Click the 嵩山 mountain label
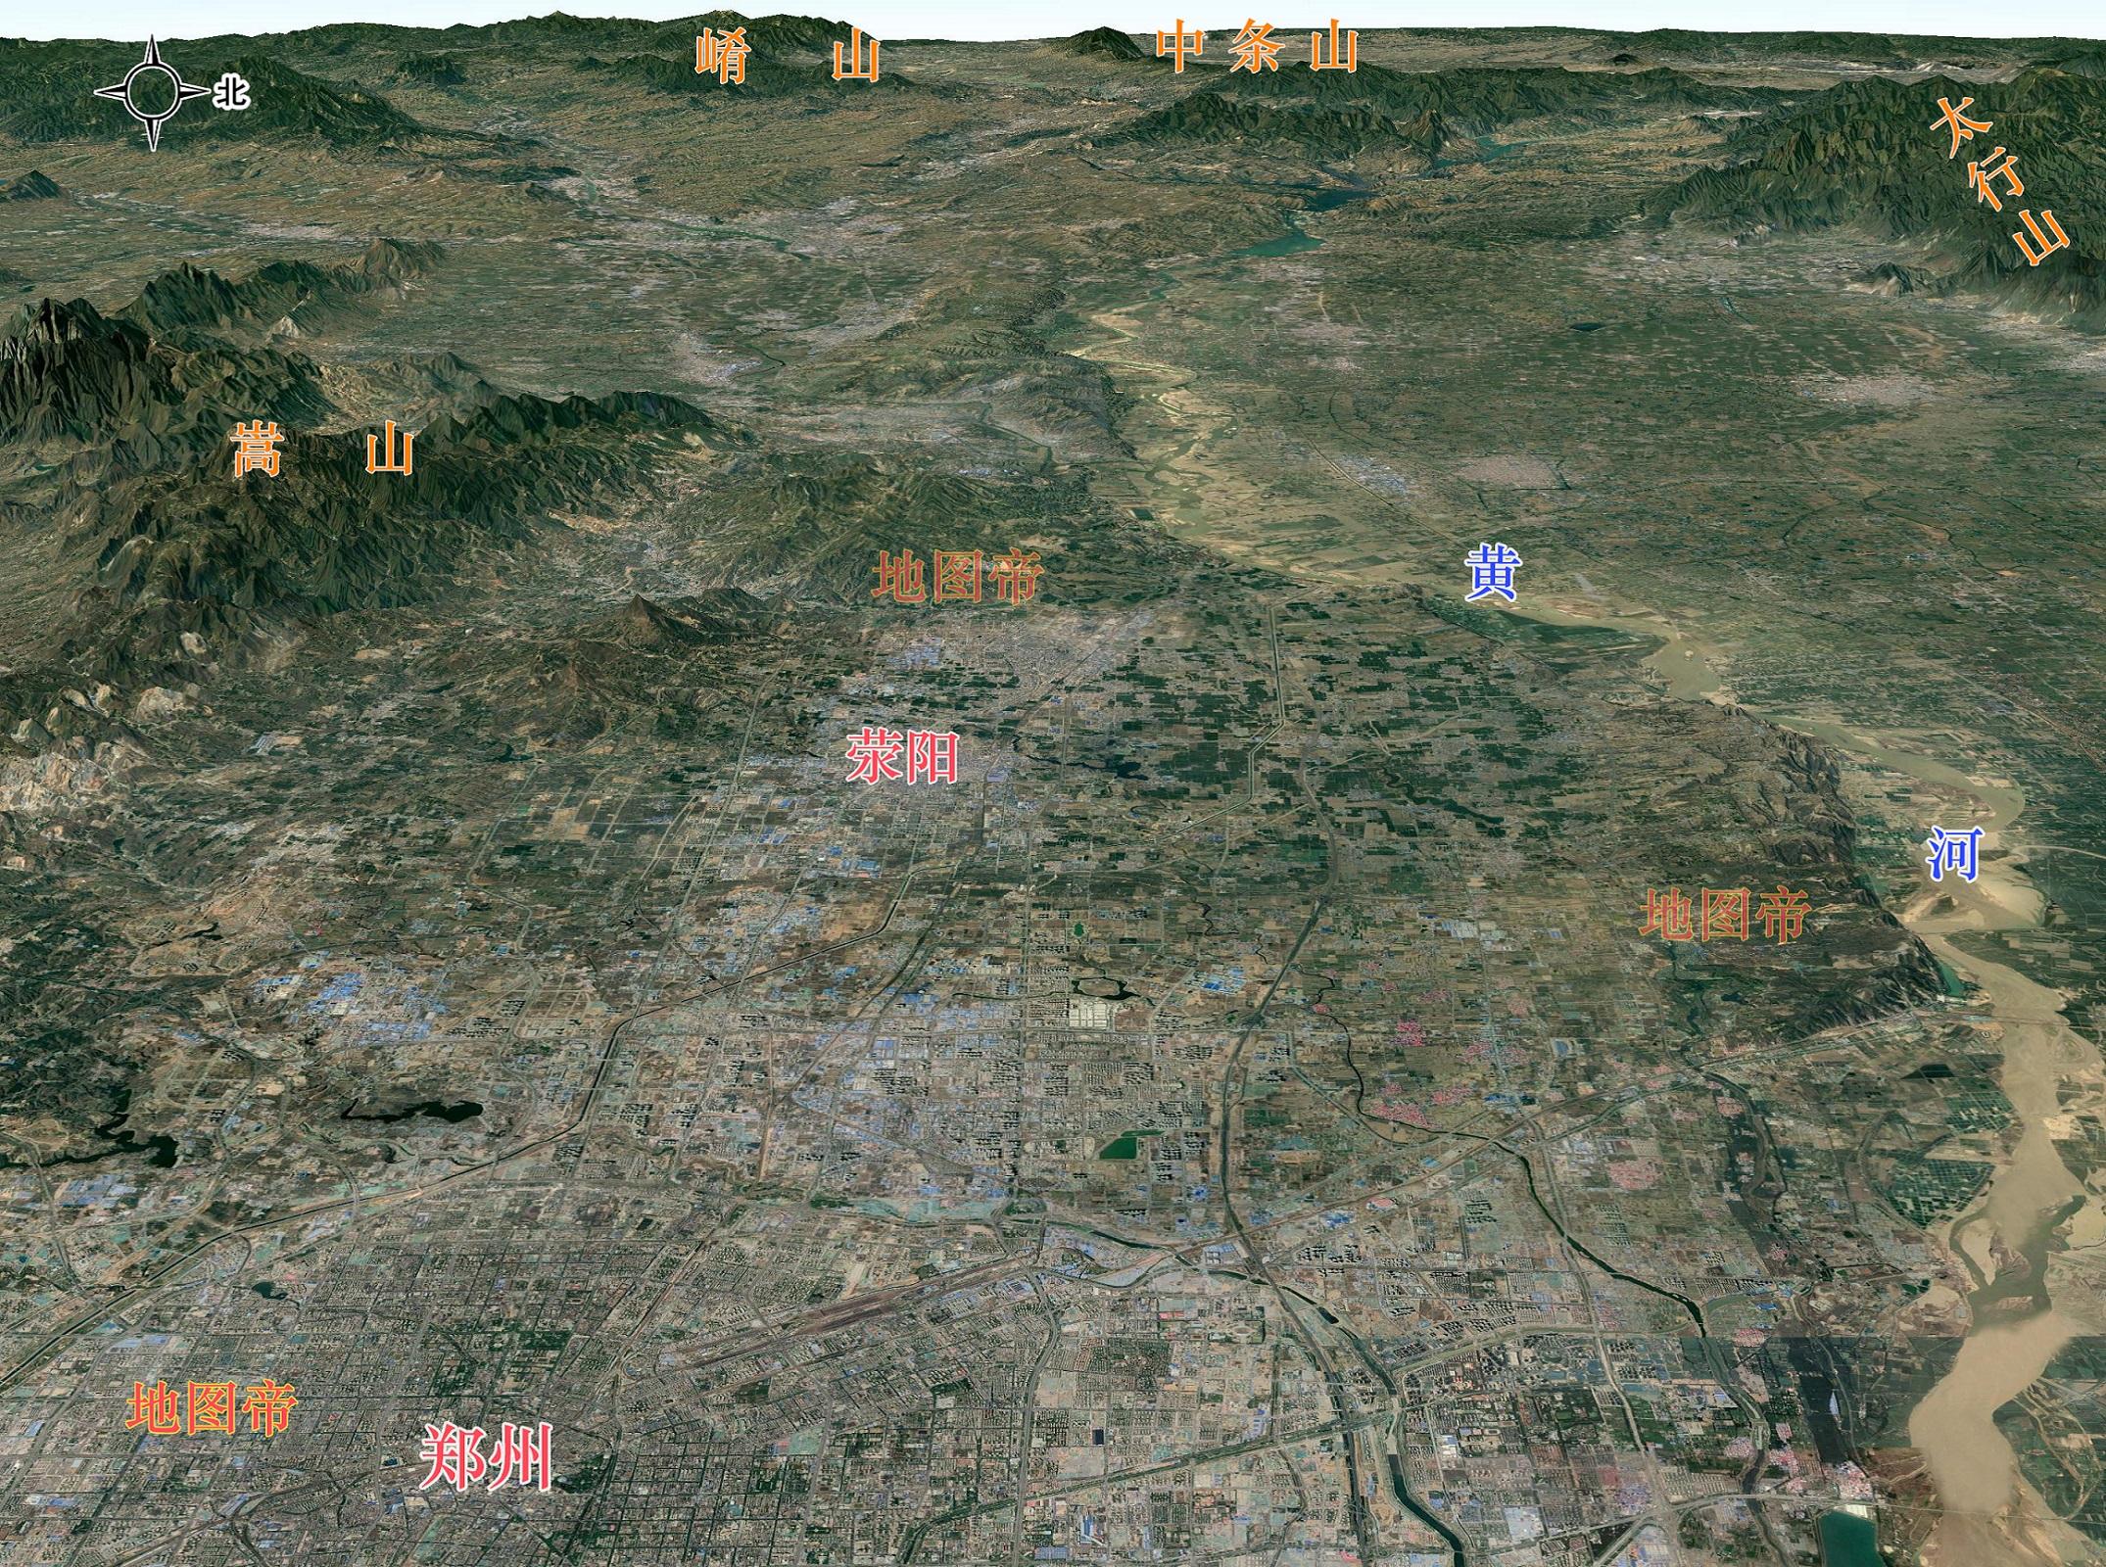Viewport: 2106px width, 1567px height. (x=323, y=451)
